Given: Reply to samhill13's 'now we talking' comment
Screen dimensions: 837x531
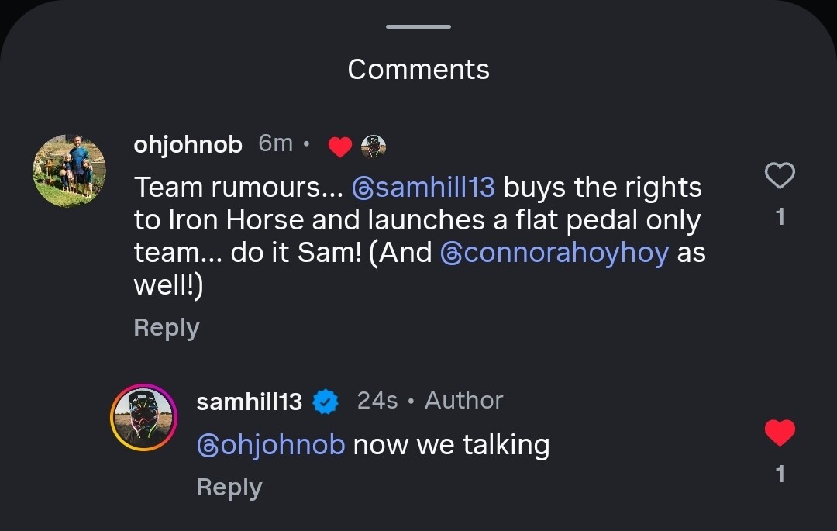Looking at the screenshot, I should tap(229, 488).
